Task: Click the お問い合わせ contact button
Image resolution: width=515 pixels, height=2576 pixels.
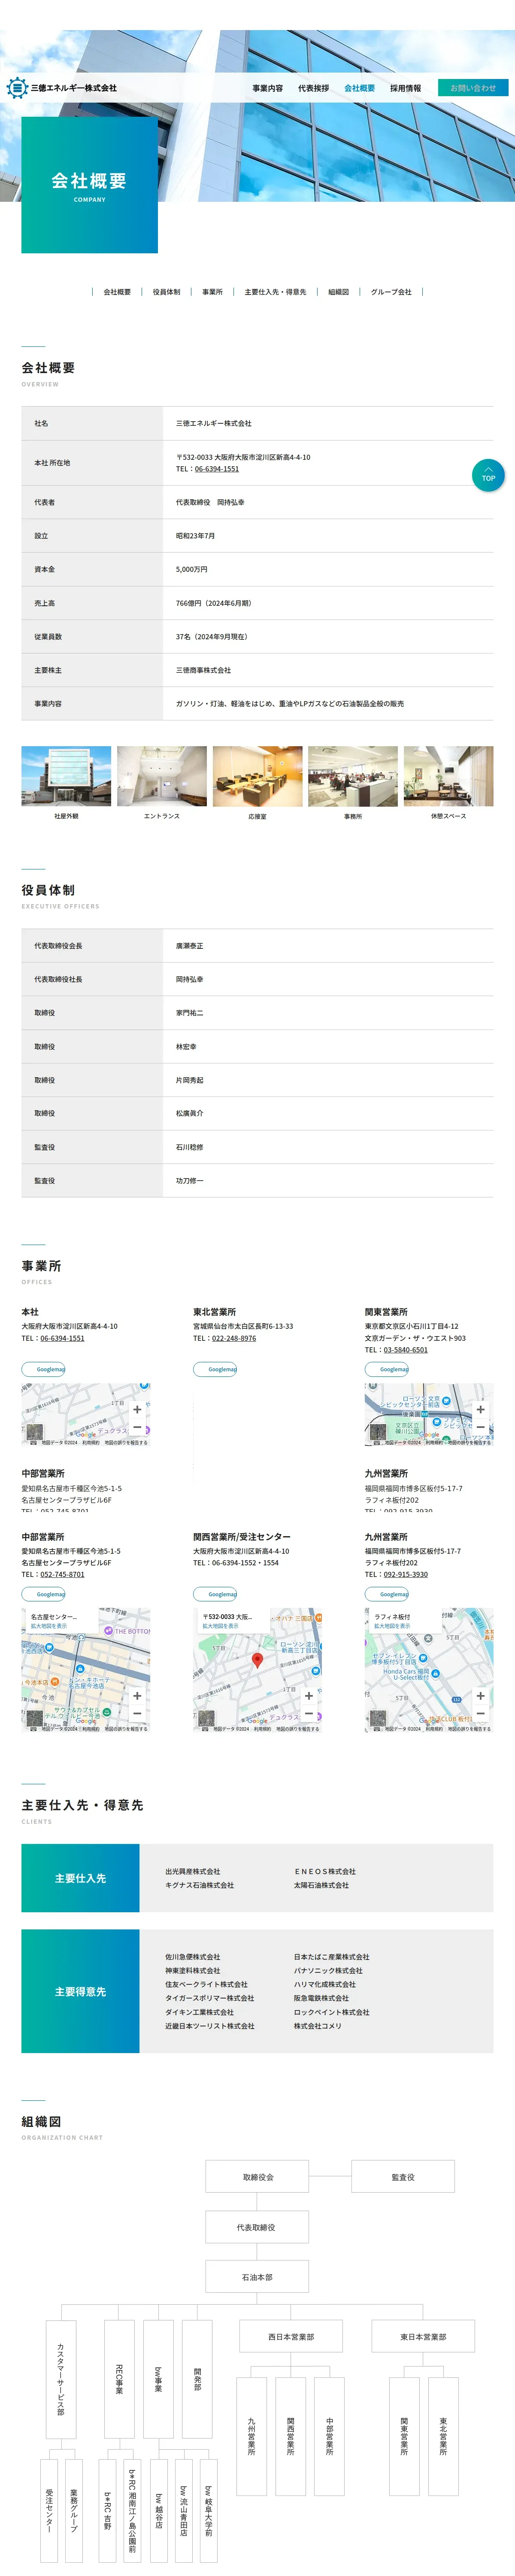Action: tap(473, 88)
